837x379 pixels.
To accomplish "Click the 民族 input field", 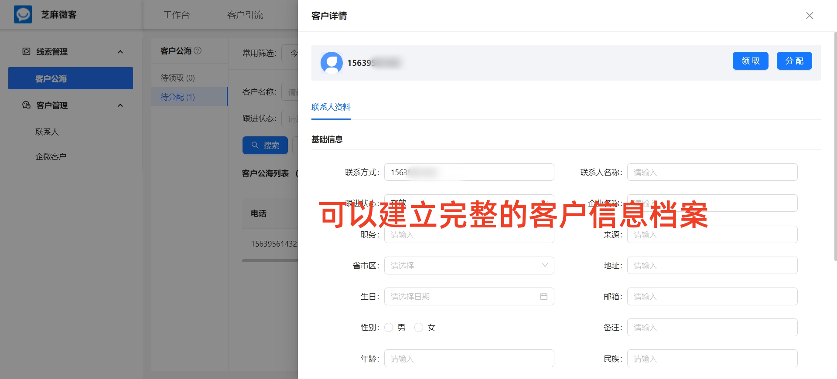I will 712,359.
